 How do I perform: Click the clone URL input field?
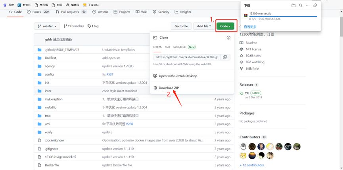(x=187, y=57)
